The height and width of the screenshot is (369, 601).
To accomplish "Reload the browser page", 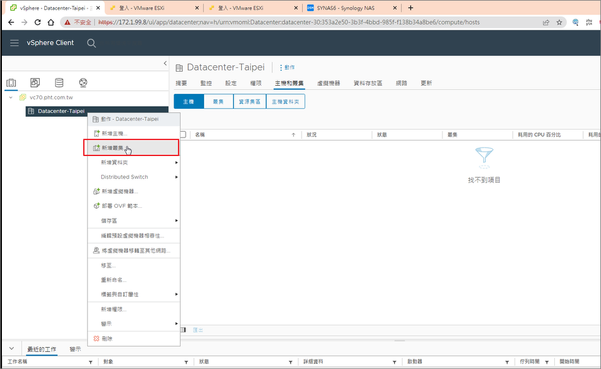I will click(x=38, y=22).
